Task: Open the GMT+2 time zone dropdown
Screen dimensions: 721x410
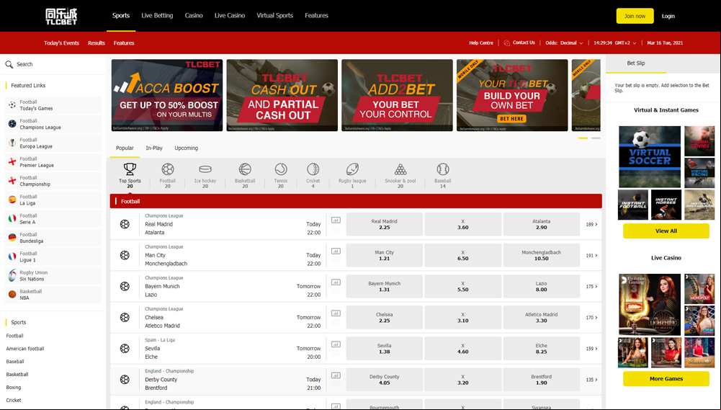Action: pyautogui.click(x=615, y=43)
